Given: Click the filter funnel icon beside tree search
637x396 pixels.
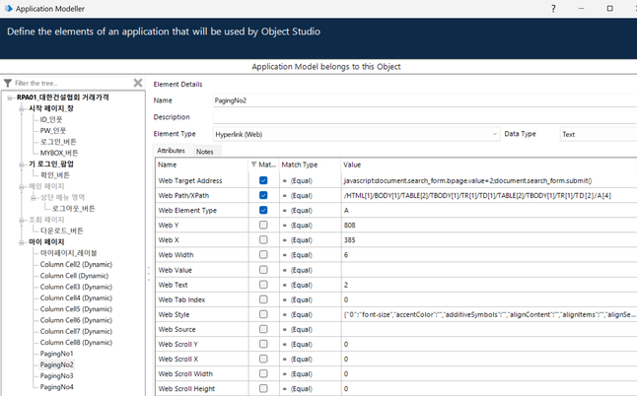Looking at the screenshot, I should (x=8, y=84).
